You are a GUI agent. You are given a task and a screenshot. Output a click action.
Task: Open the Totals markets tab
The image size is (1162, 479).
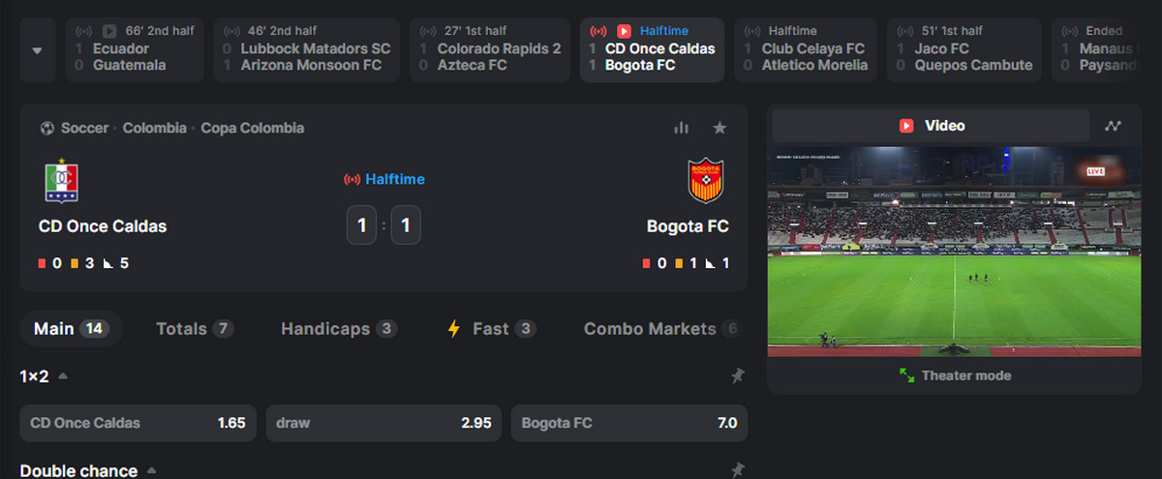tap(194, 329)
